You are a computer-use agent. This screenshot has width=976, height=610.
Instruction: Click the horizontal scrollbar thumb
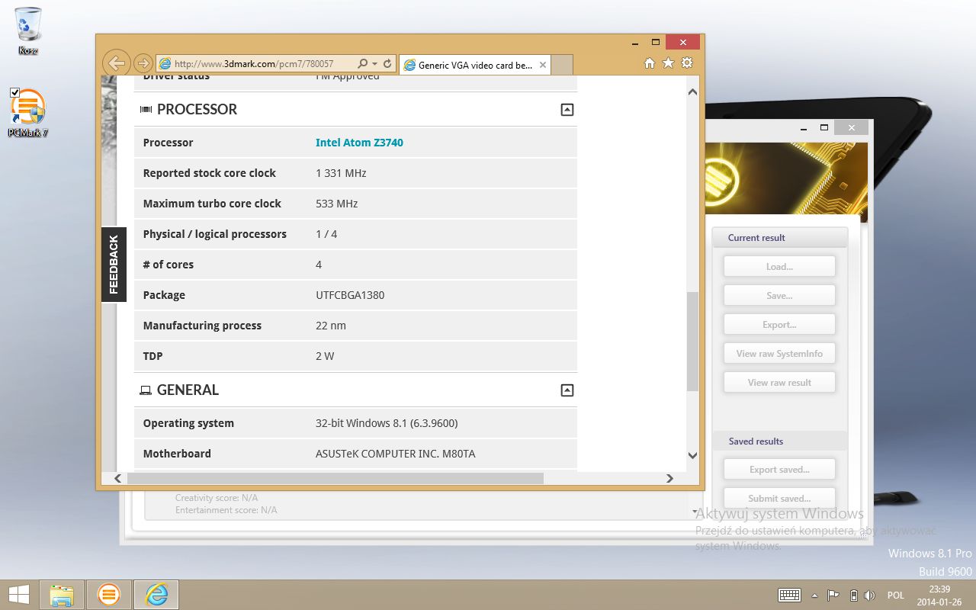[335, 478]
